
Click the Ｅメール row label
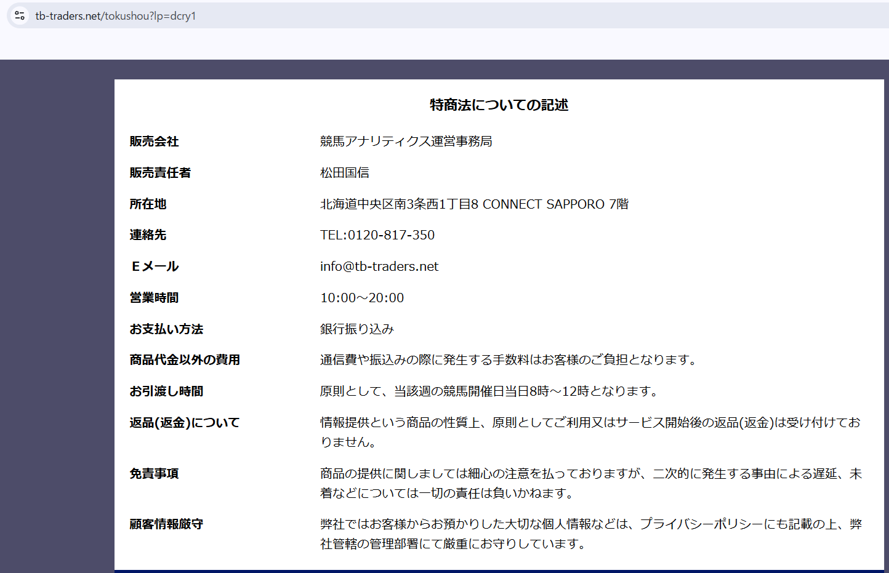coord(155,266)
